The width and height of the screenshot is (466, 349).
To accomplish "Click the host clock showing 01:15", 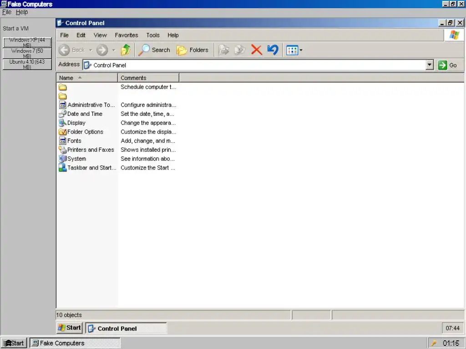I will [x=451, y=344].
